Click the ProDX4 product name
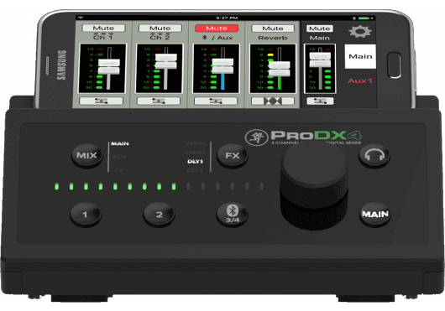This screenshot has width=445, height=311. [x=316, y=135]
